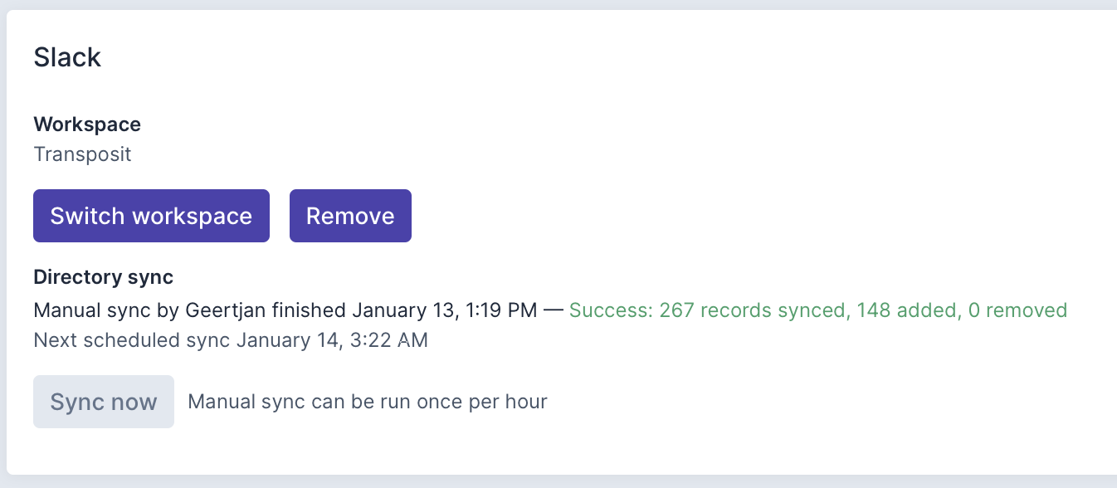Image resolution: width=1117 pixels, height=488 pixels.
Task: Click the "Next scheduled sync" text
Action: click(x=131, y=340)
